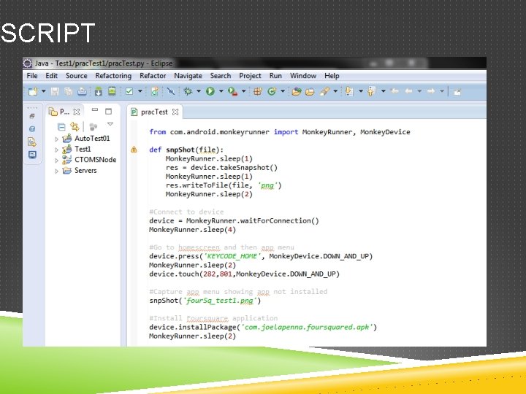This screenshot has height=394, width=526.
Task: Open the Run dropdown arrow
Action: (x=221, y=91)
